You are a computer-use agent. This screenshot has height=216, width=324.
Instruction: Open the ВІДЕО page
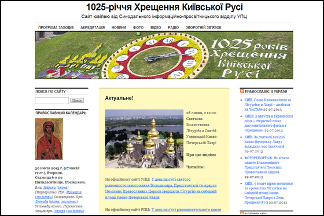click(156, 28)
